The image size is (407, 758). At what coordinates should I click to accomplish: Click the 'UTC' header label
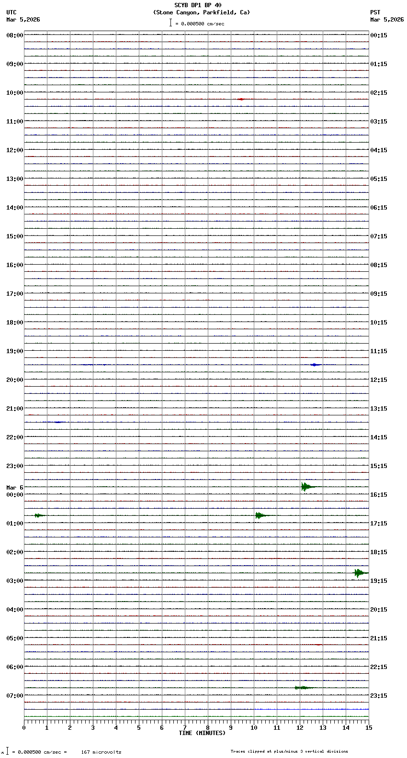pyautogui.click(x=11, y=12)
